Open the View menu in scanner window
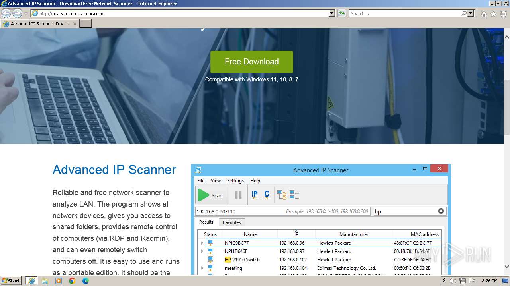The height and width of the screenshot is (286, 510). pyautogui.click(x=216, y=180)
